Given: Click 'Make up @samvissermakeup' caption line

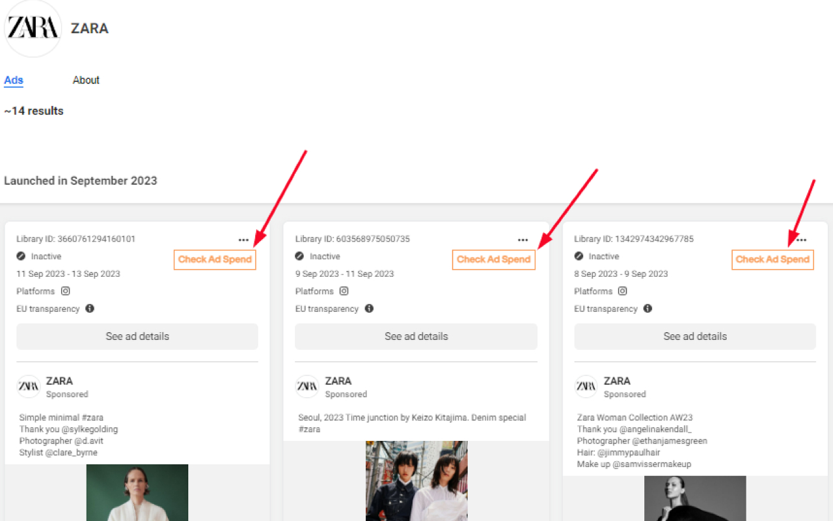Looking at the screenshot, I should [x=634, y=464].
